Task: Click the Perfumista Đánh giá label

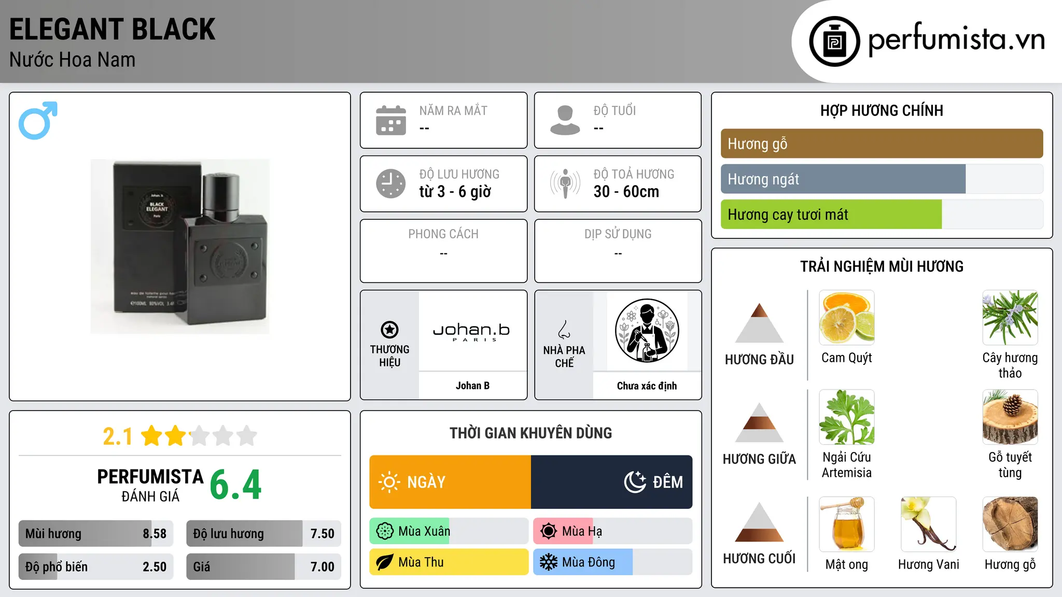Action: point(150,486)
